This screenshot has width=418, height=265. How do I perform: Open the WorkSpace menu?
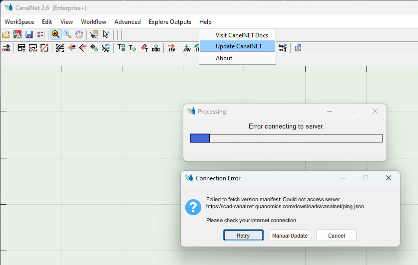(x=19, y=22)
